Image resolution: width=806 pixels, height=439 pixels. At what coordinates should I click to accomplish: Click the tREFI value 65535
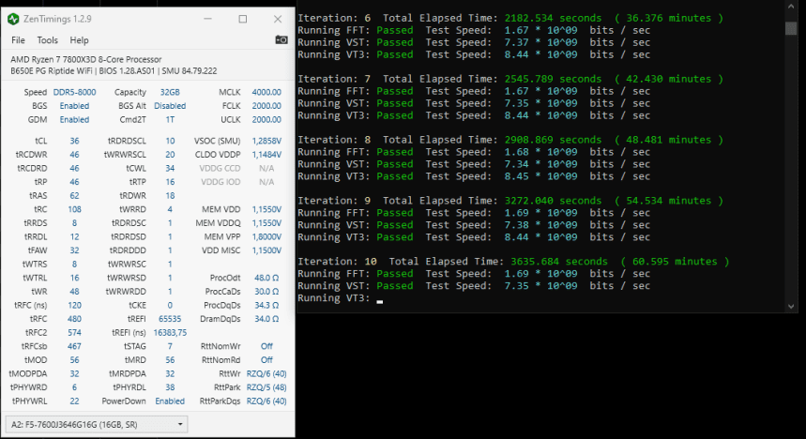pyautogui.click(x=170, y=319)
